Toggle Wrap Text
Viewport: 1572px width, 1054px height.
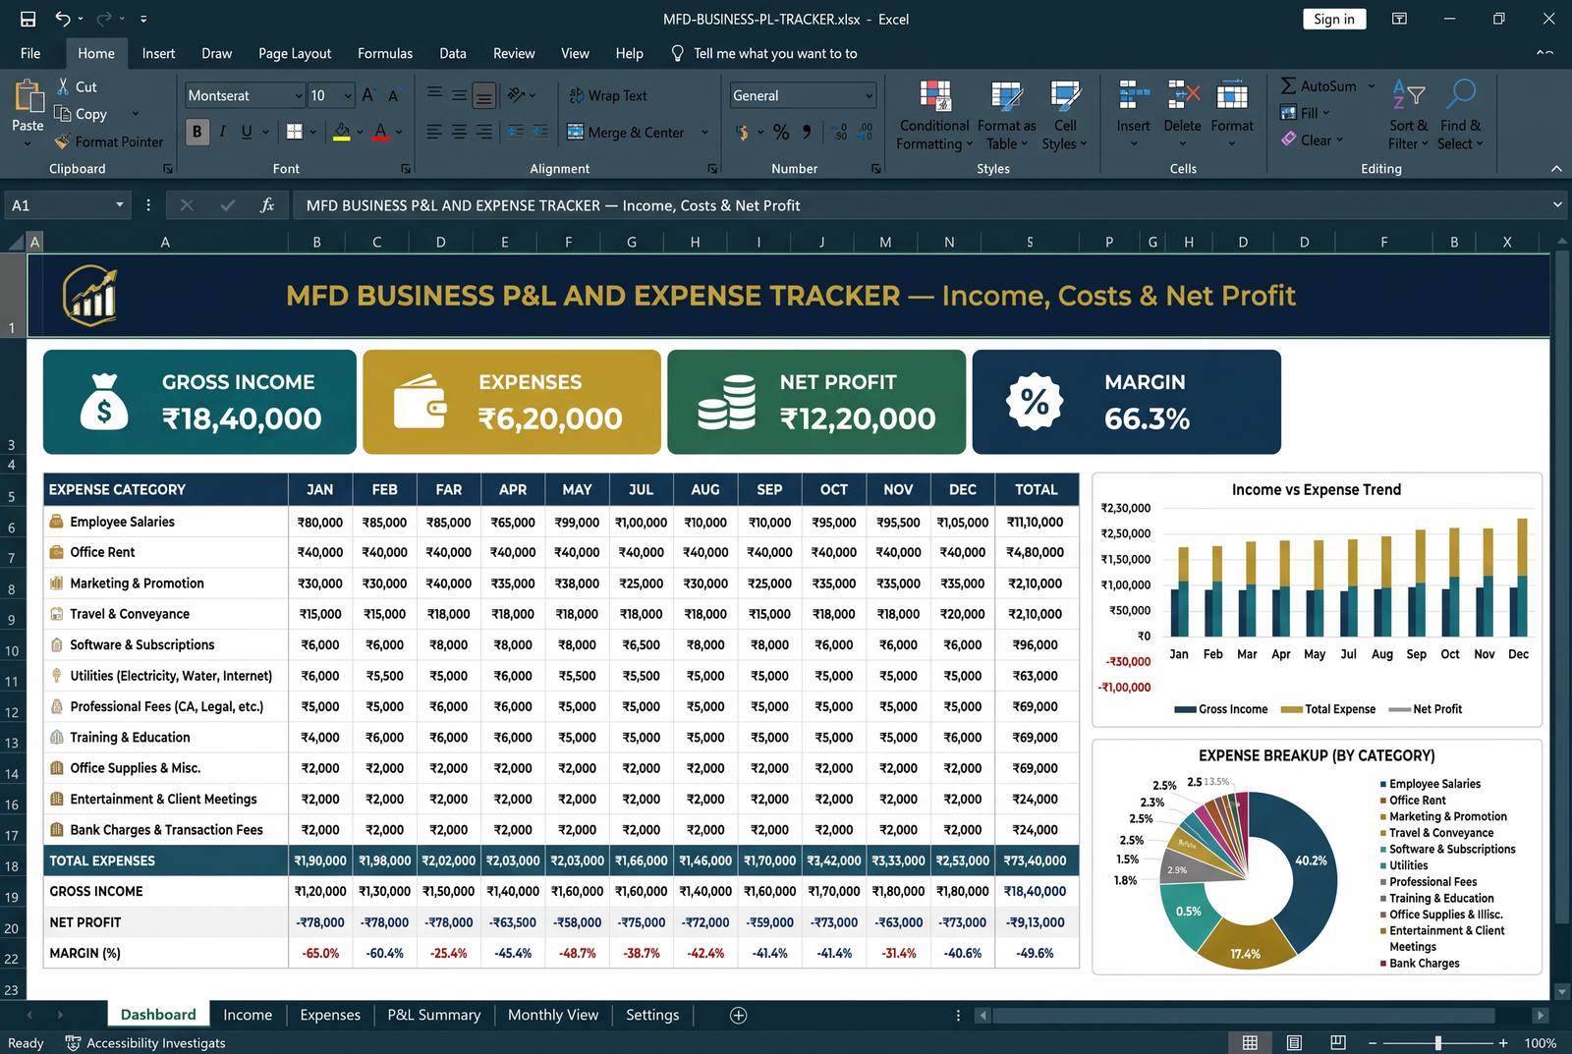(x=608, y=95)
